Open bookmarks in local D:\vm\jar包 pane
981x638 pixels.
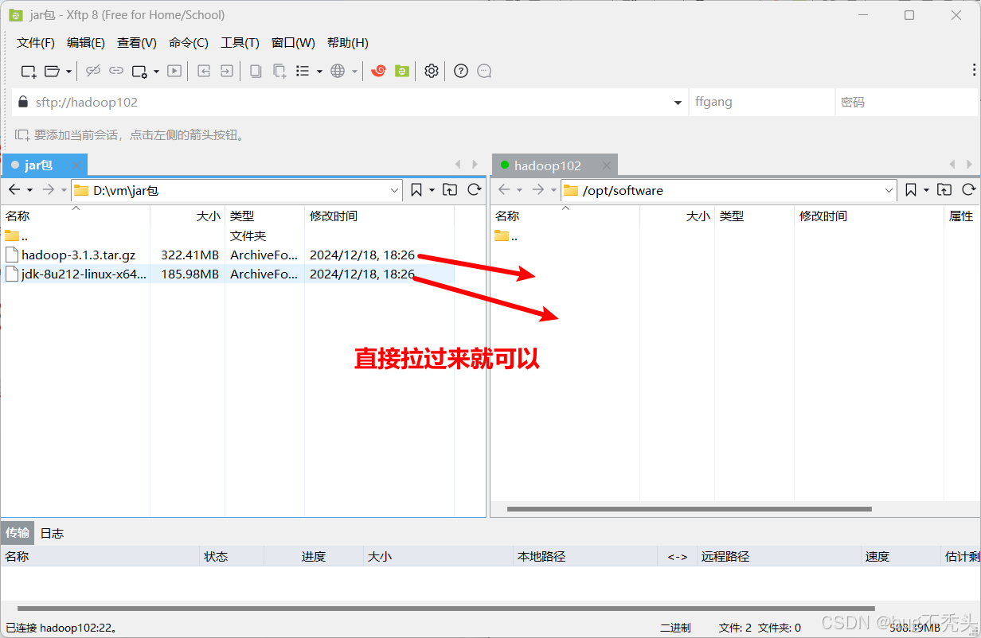point(416,190)
